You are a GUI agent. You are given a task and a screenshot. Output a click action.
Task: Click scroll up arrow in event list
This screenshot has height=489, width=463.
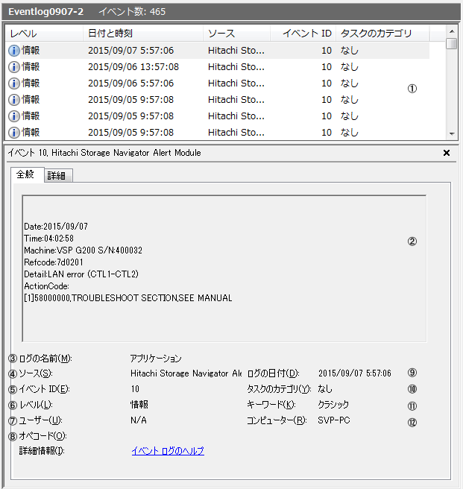pos(452,31)
